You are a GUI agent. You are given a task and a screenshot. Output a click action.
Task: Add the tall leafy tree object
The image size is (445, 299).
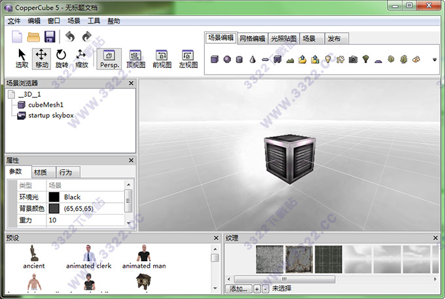(x=404, y=60)
